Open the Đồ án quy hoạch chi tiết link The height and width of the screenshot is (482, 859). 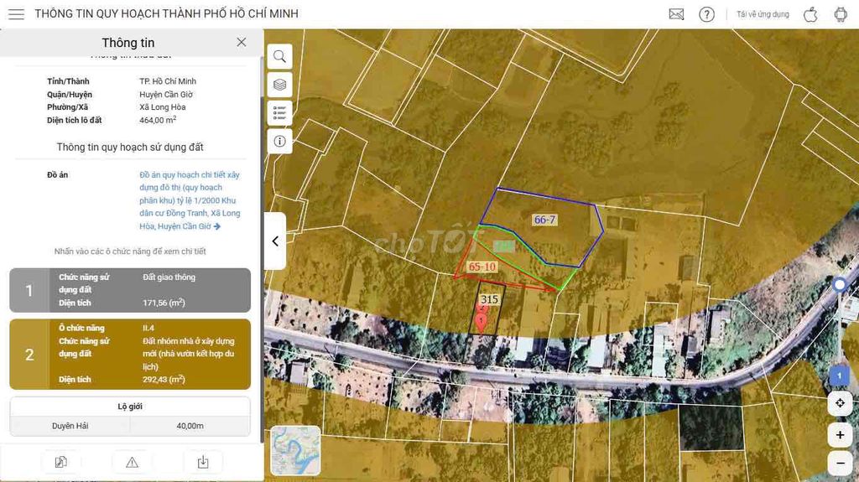[190, 200]
